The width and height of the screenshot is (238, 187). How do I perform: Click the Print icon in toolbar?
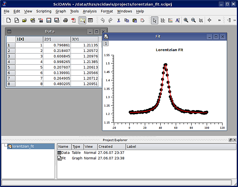tap(65, 20)
